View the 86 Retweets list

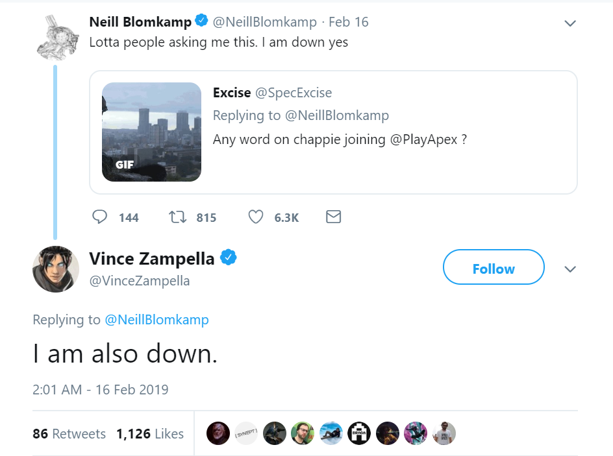[69, 434]
